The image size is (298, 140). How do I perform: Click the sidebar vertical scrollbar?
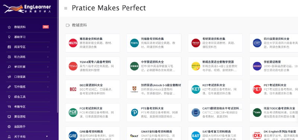click(58, 57)
